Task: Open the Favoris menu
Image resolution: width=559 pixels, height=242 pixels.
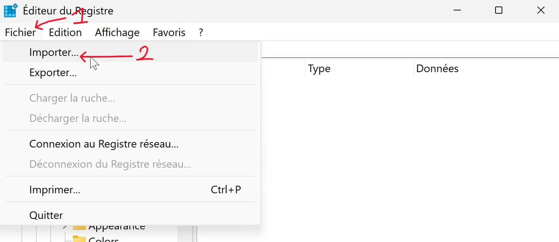Action: coord(169,32)
